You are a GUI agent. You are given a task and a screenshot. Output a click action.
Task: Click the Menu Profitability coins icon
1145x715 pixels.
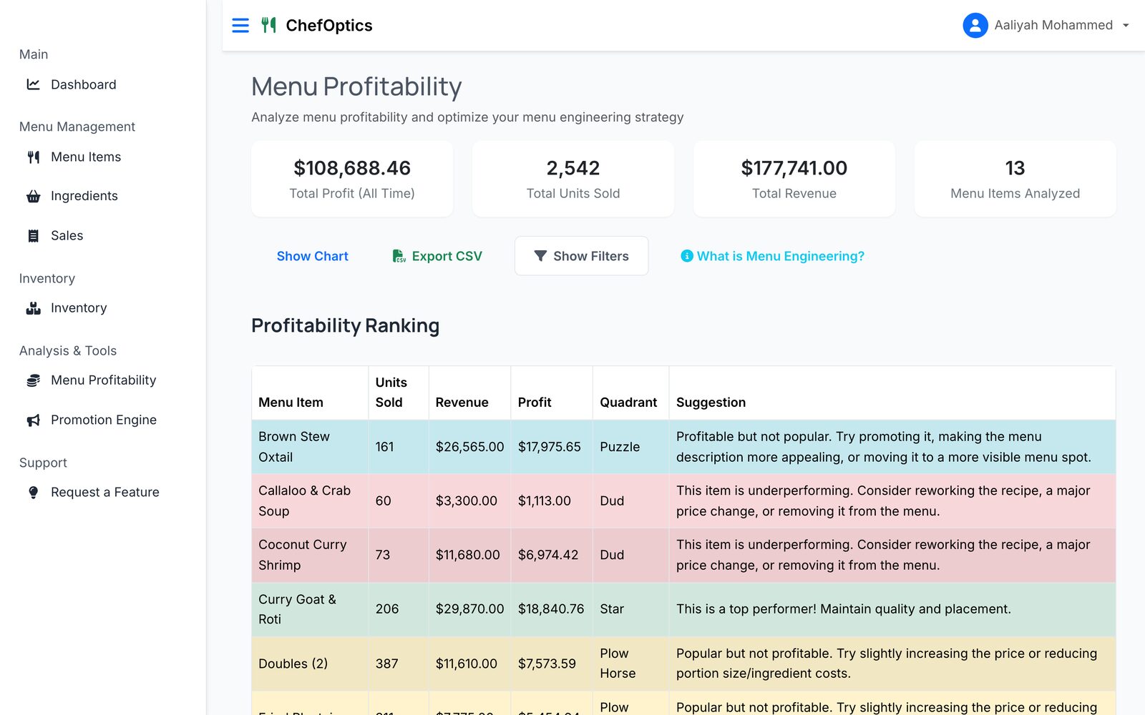(x=33, y=380)
